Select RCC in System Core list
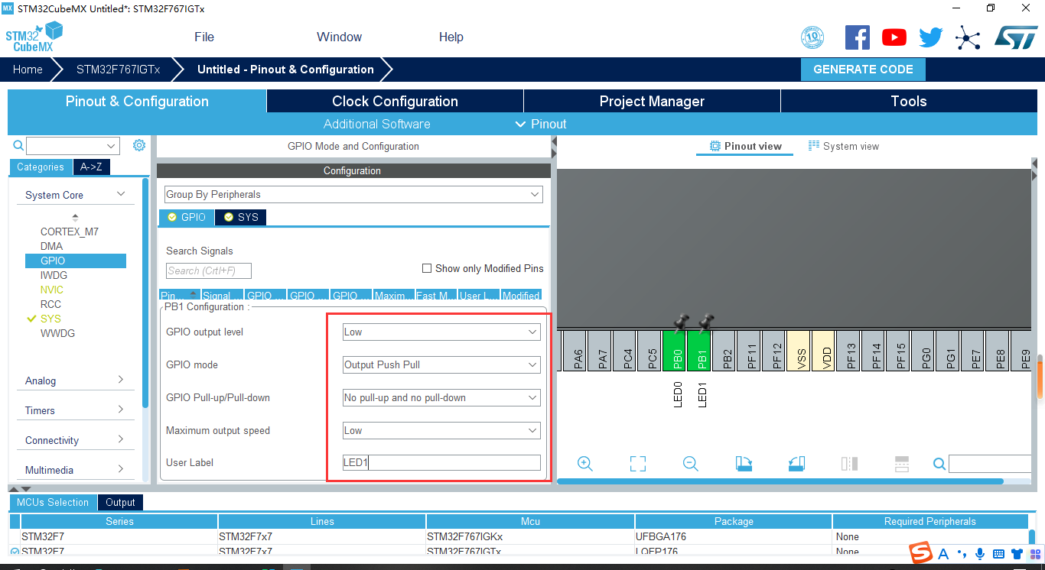 (50, 304)
